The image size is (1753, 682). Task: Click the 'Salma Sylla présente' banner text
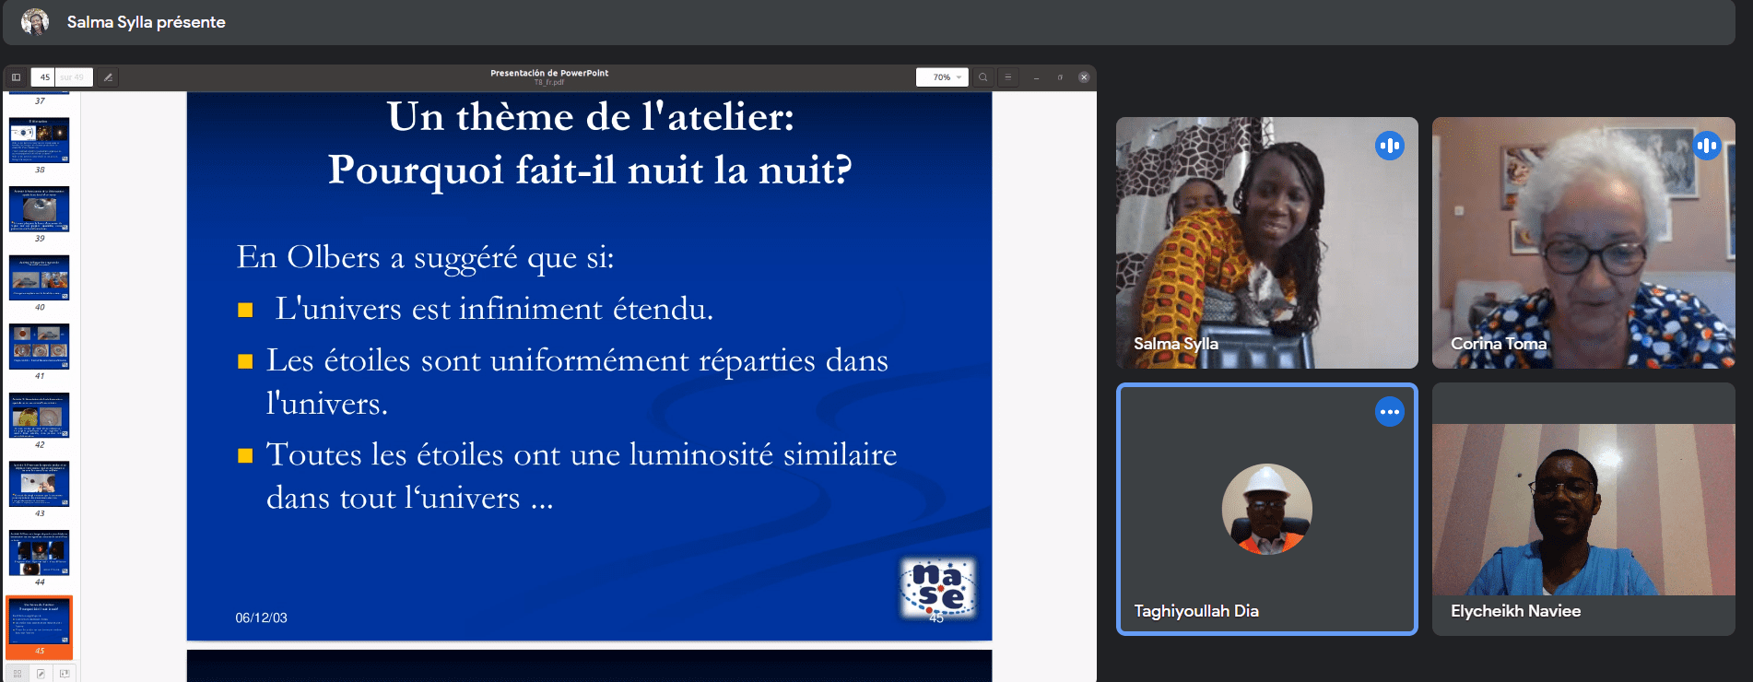tap(147, 22)
